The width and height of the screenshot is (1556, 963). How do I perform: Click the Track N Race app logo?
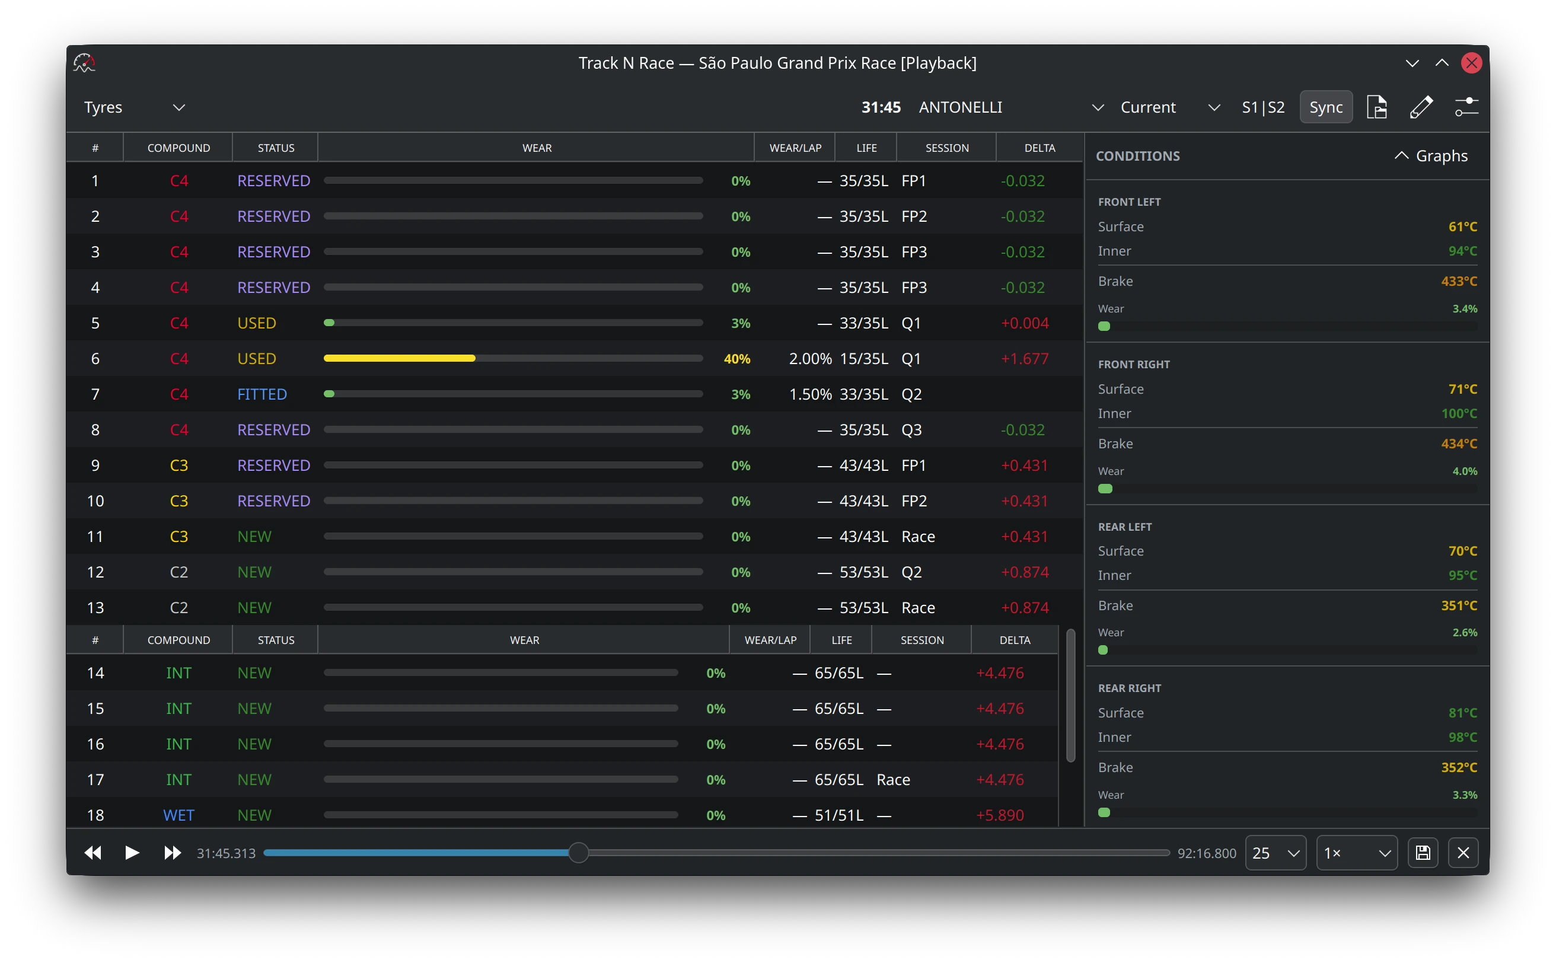[x=84, y=62]
